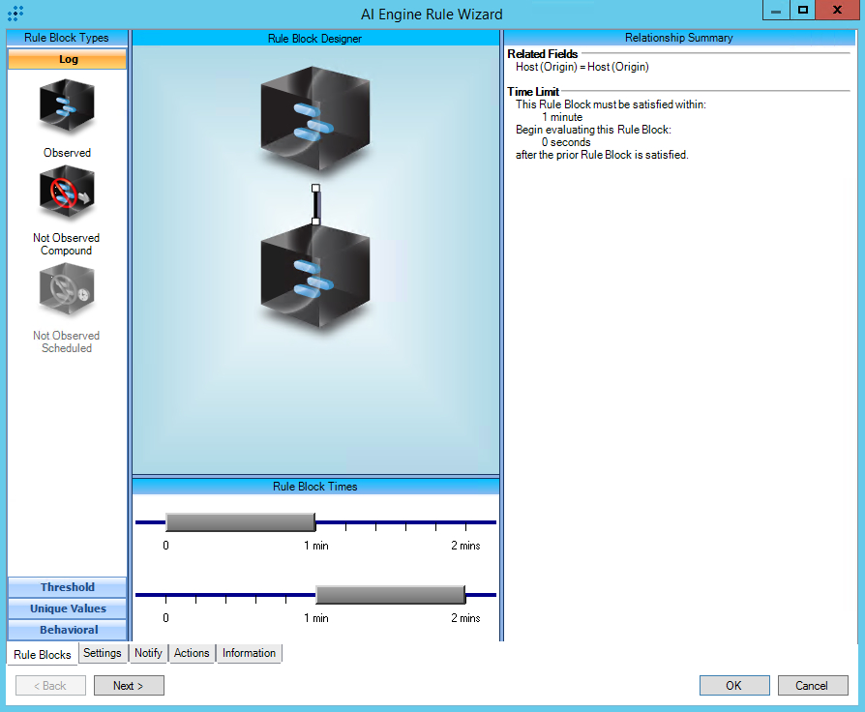This screenshot has height=712, width=865.
Task: Click the link connector between rule blocks
Action: [x=315, y=204]
